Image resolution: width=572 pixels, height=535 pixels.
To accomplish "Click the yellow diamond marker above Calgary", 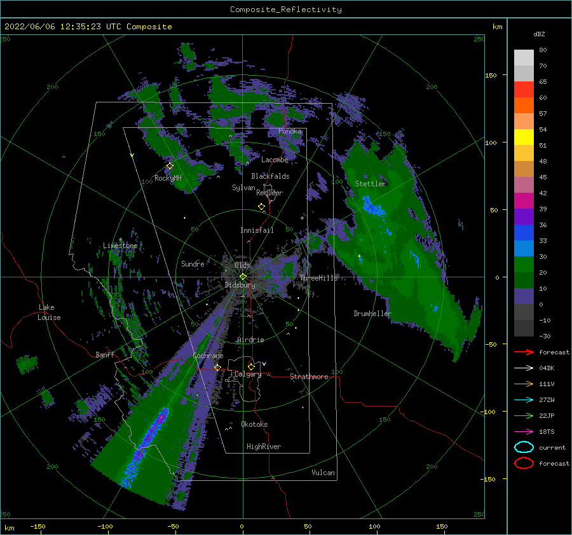I will (251, 366).
